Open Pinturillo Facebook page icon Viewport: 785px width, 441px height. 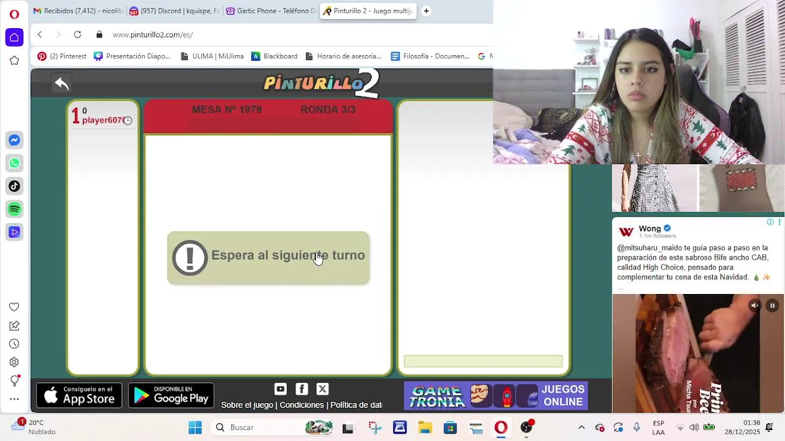click(x=302, y=389)
